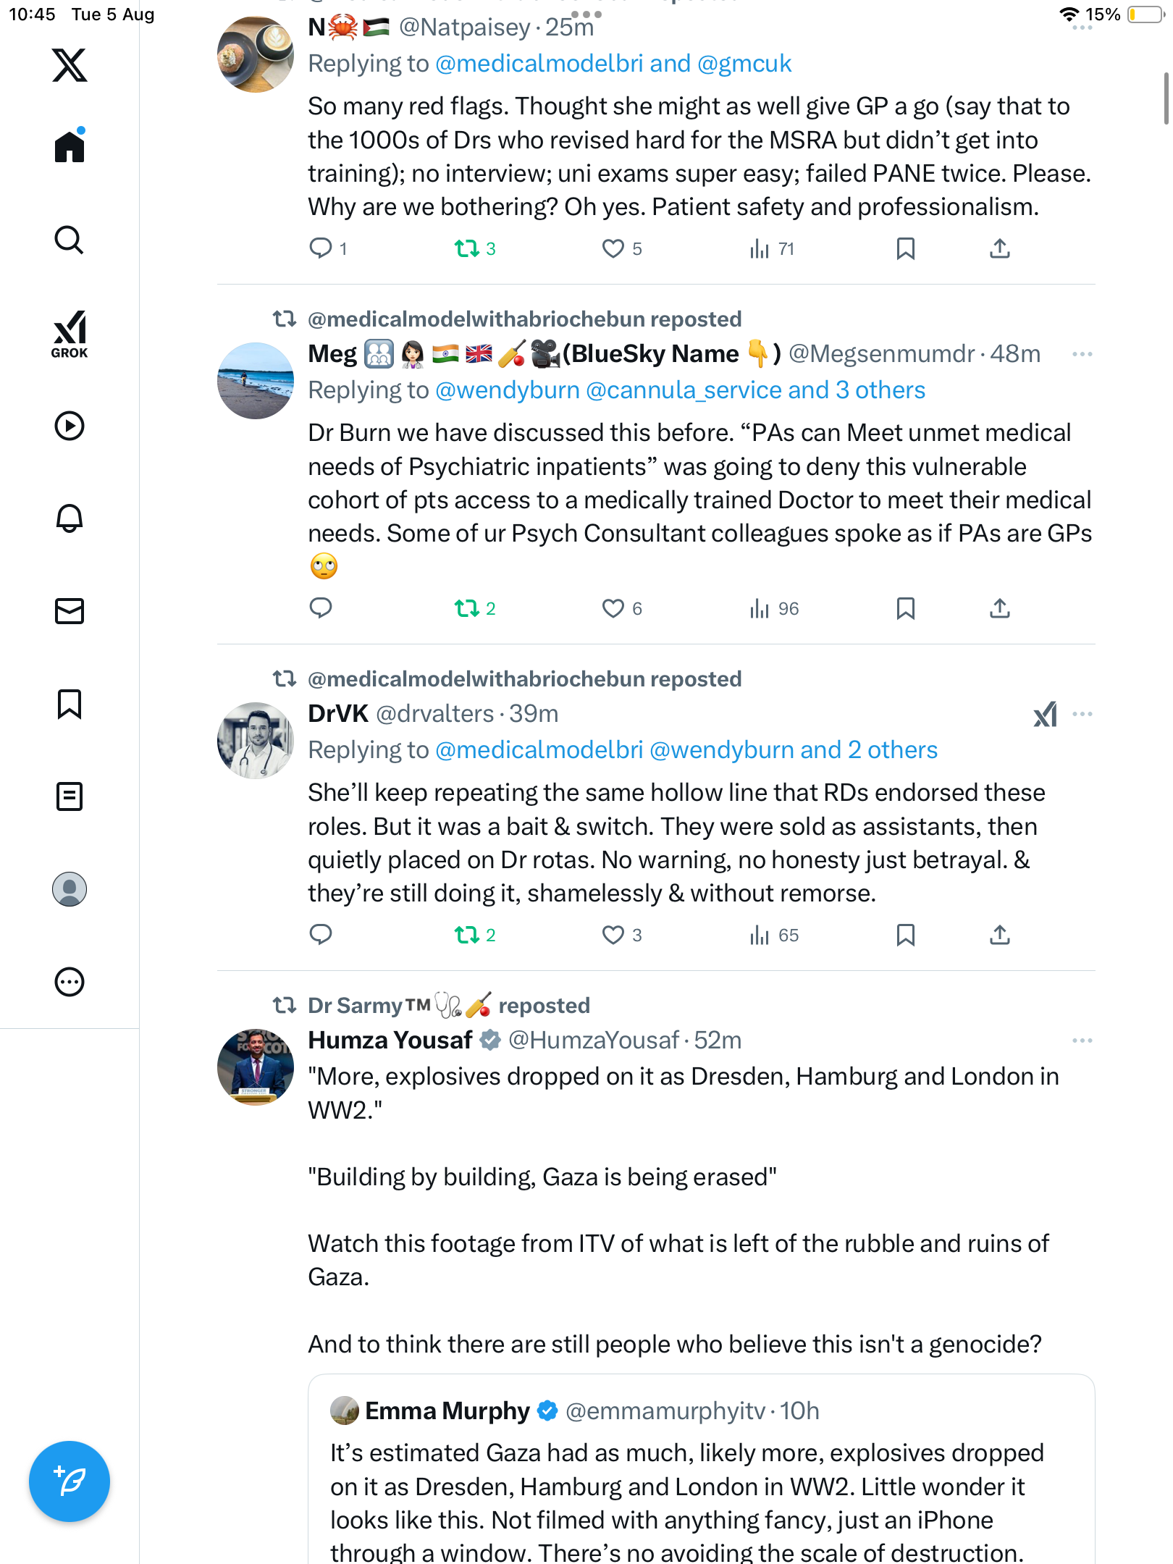Bookmark Meg's post about psychiatric inpatients

tap(905, 608)
